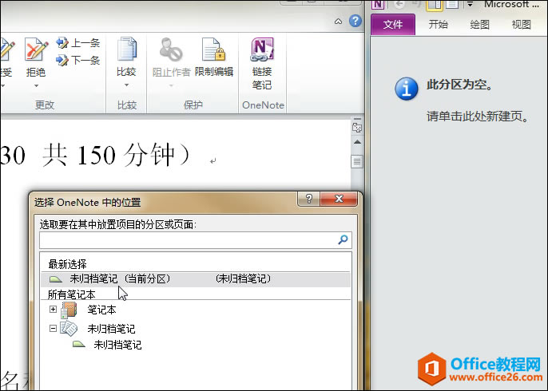Switch to the 绘图 tab in OneNote
Image resolution: width=548 pixels, height=391 pixels.
click(x=479, y=25)
